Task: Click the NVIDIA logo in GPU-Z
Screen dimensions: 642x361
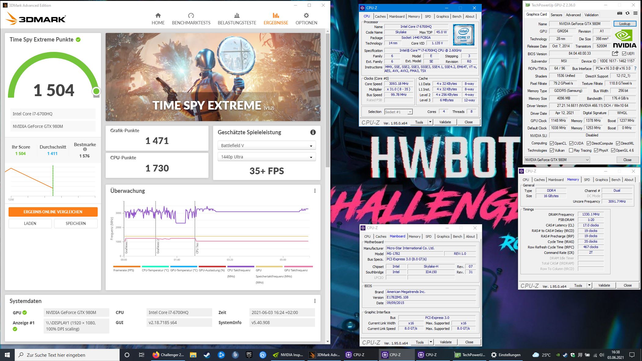Action: (625, 39)
